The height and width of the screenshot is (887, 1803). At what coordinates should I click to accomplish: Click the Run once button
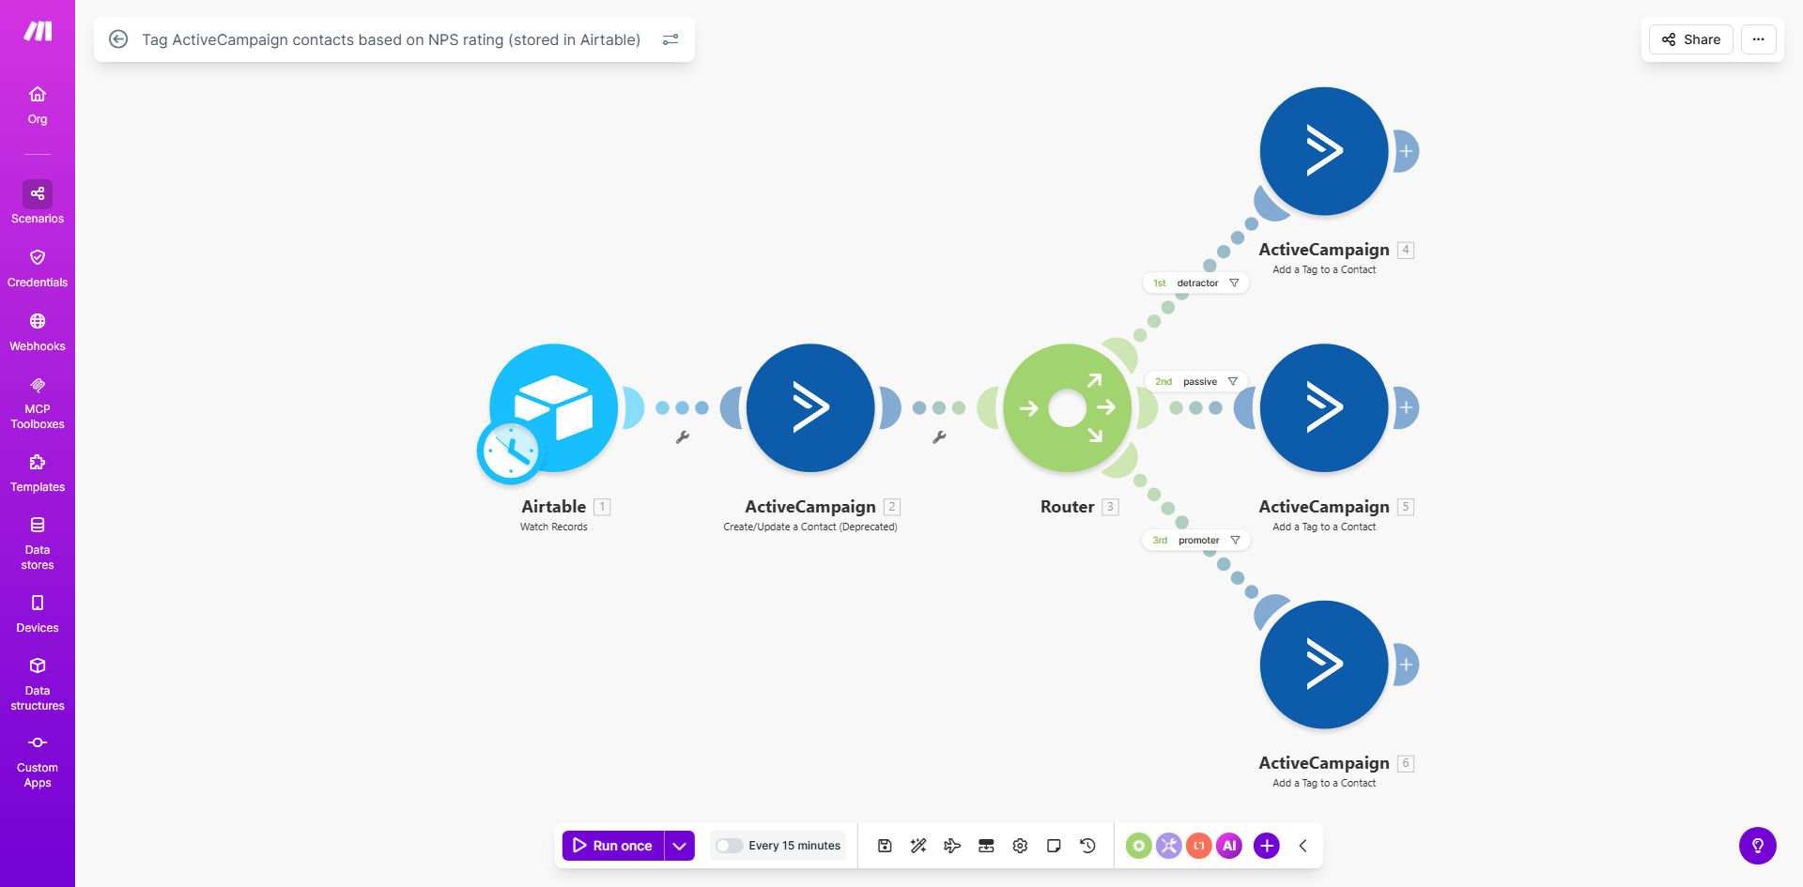coord(613,846)
